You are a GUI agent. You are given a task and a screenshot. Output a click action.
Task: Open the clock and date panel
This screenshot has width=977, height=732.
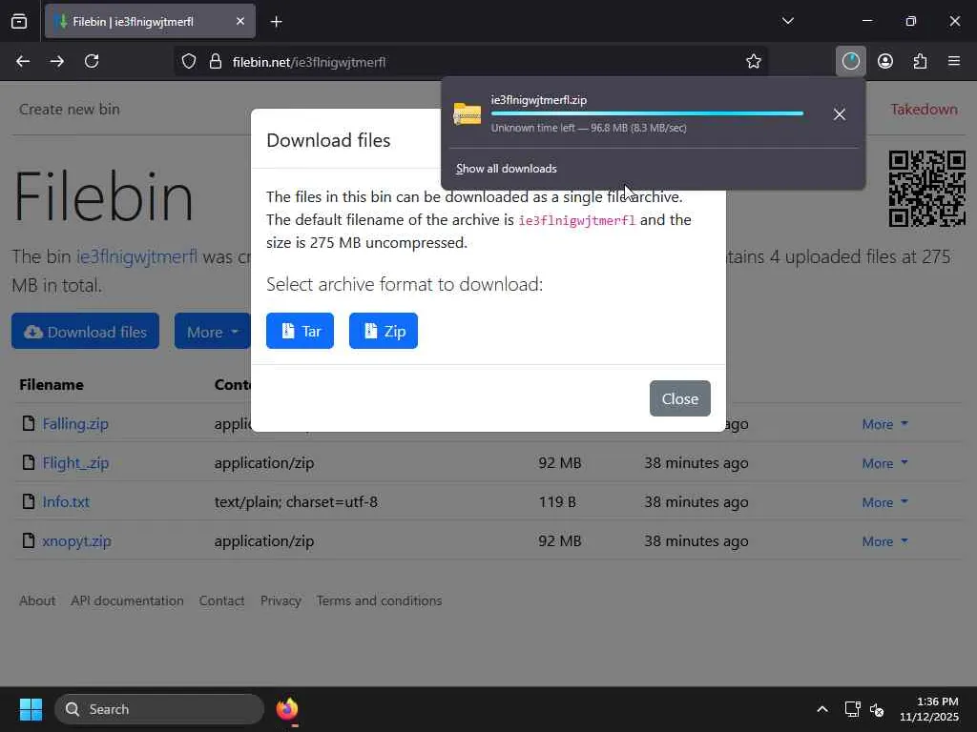[929, 709]
